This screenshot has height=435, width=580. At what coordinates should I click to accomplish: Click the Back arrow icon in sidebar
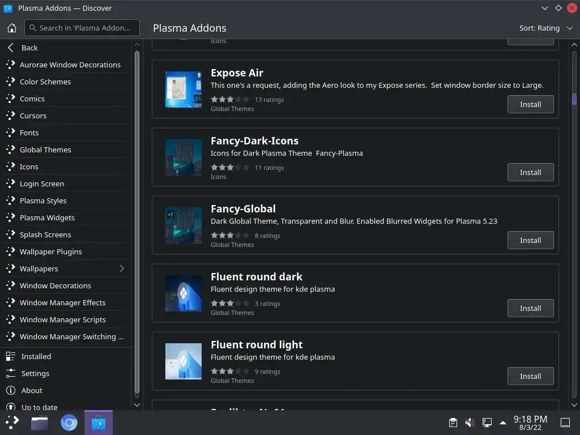tap(11, 48)
